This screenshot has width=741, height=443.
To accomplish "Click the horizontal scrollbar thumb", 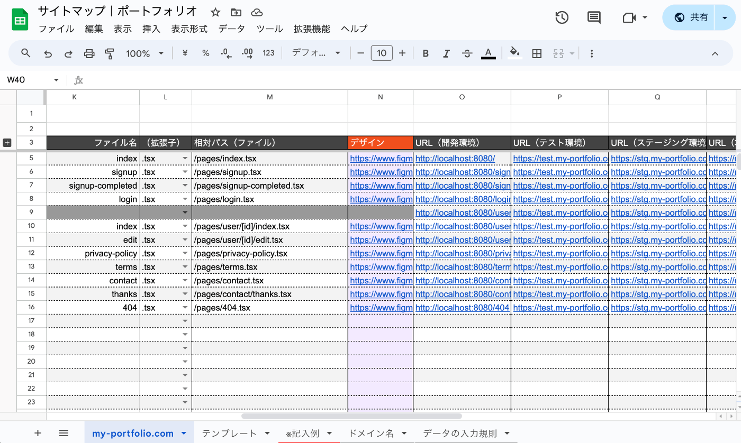I will coord(352,417).
